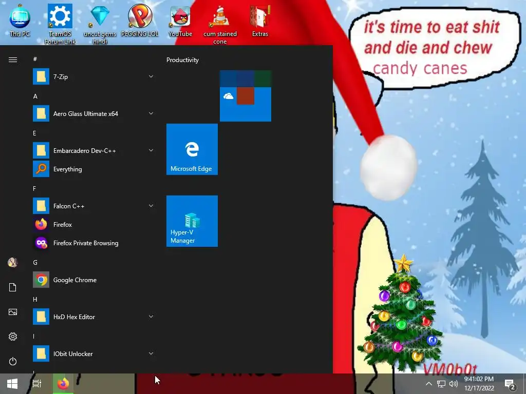Open the taskbar clock and date
The height and width of the screenshot is (394, 526).
click(x=479, y=384)
